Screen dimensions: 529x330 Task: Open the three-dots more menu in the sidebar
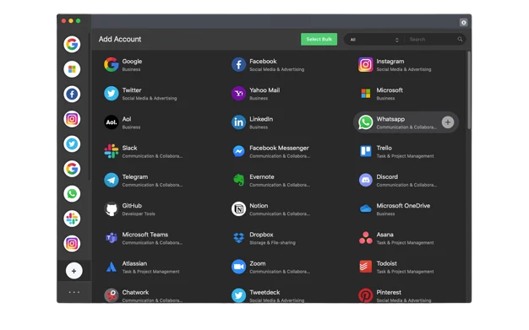coord(74,292)
